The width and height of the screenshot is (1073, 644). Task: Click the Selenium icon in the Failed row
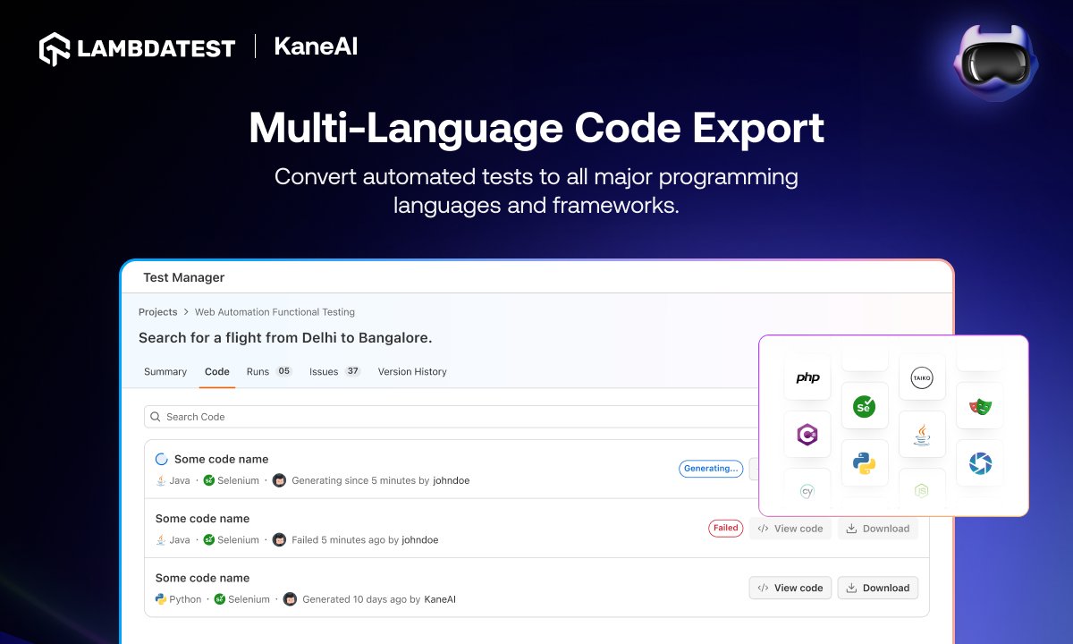(x=209, y=539)
